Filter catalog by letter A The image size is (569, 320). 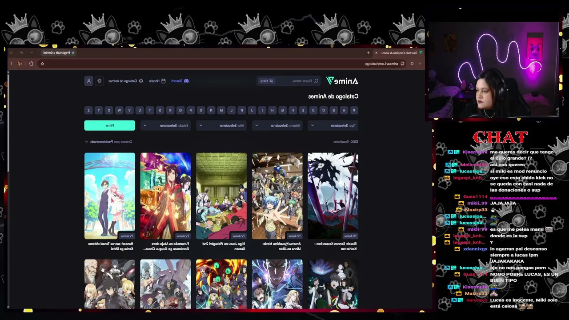coord(344,110)
